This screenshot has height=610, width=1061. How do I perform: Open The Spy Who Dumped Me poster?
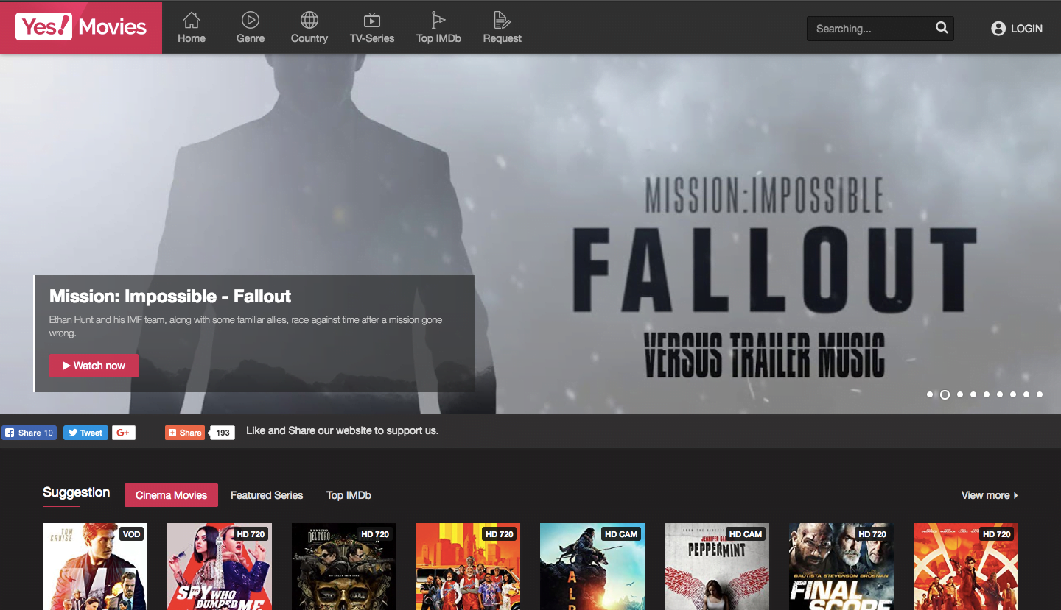pyautogui.click(x=220, y=567)
